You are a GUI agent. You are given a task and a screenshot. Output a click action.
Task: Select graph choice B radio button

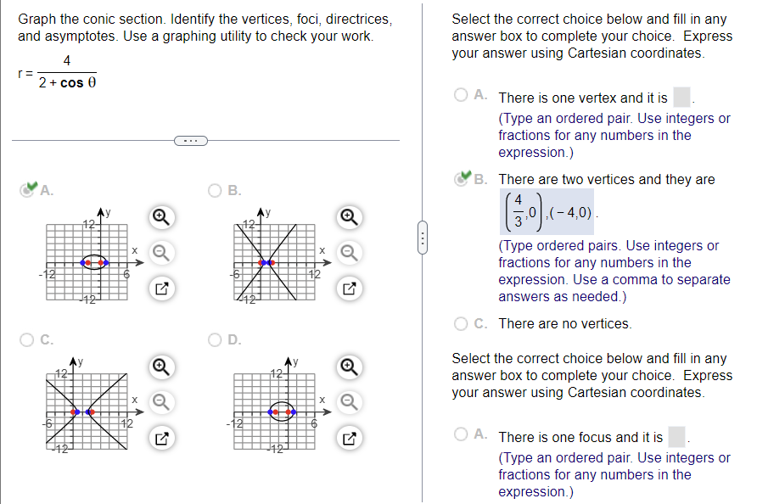click(213, 189)
